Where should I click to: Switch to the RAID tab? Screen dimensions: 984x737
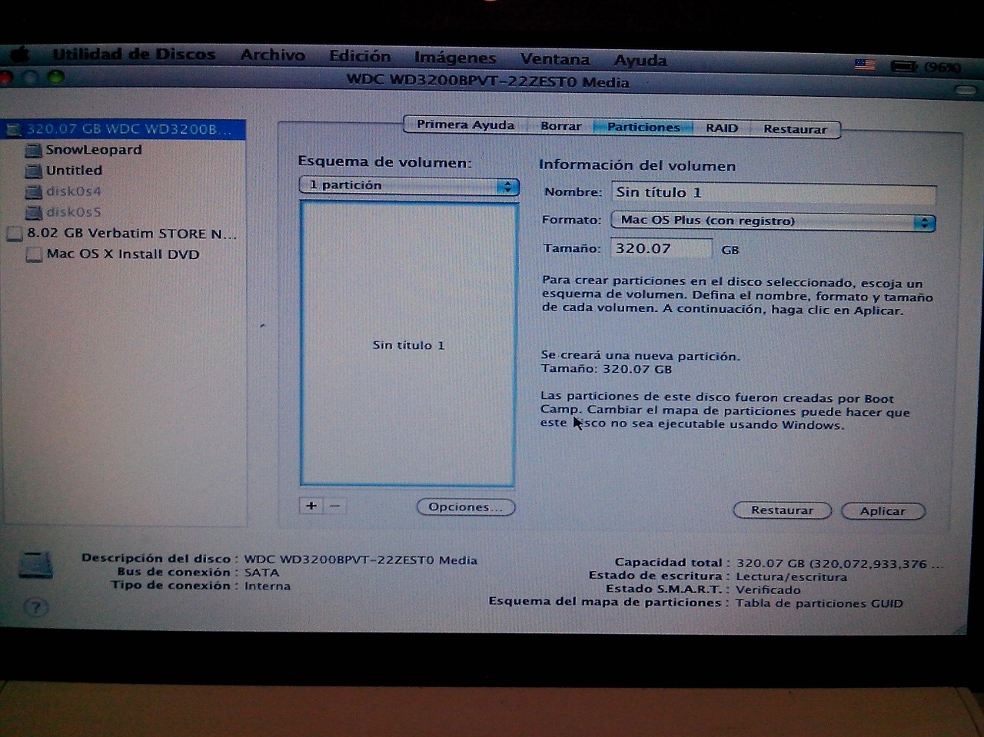point(721,128)
